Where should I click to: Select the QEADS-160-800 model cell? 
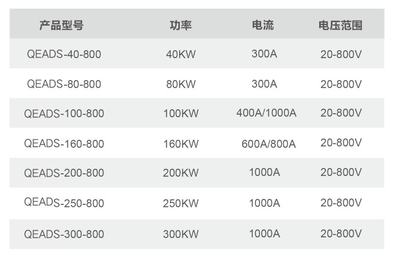(64, 144)
